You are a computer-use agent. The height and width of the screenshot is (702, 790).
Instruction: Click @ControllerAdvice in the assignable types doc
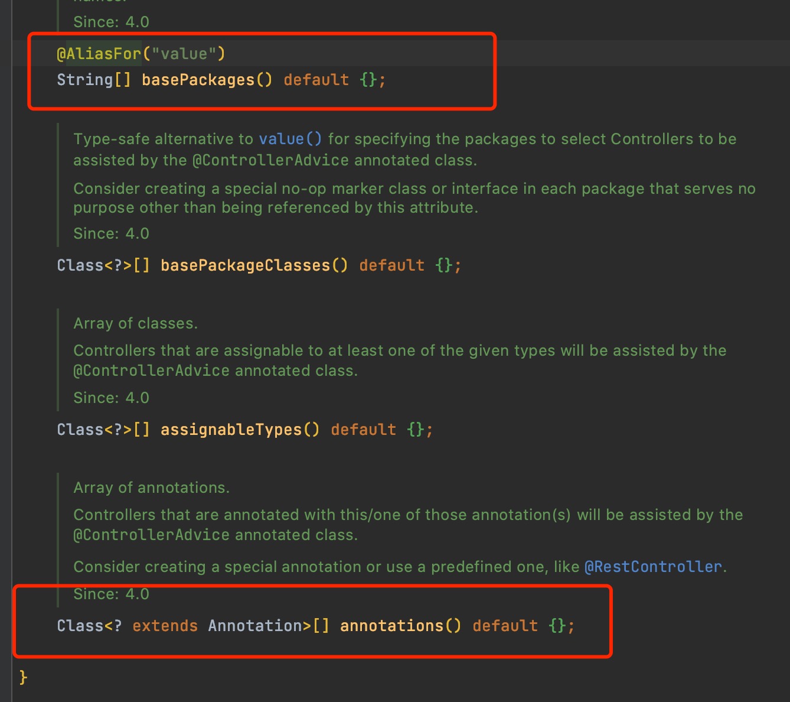151,370
